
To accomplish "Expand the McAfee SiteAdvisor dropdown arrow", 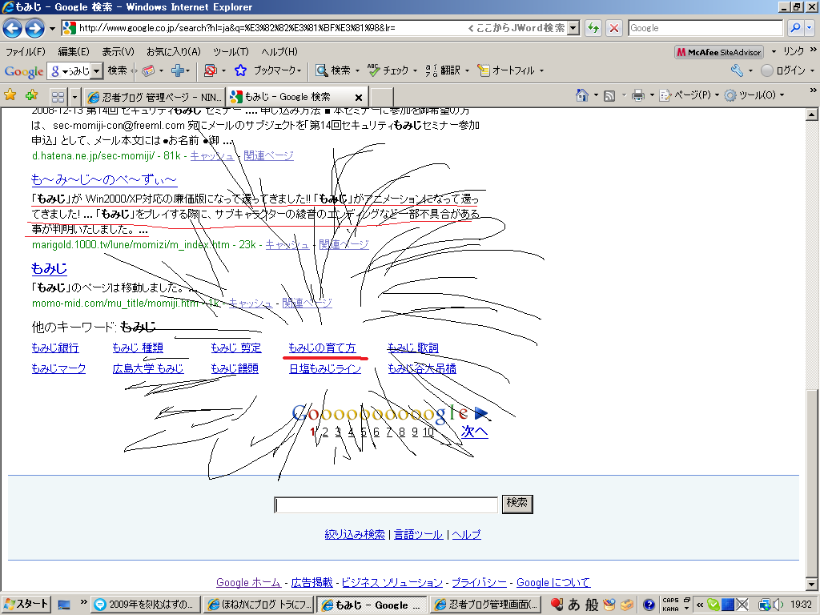I will tap(774, 52).
